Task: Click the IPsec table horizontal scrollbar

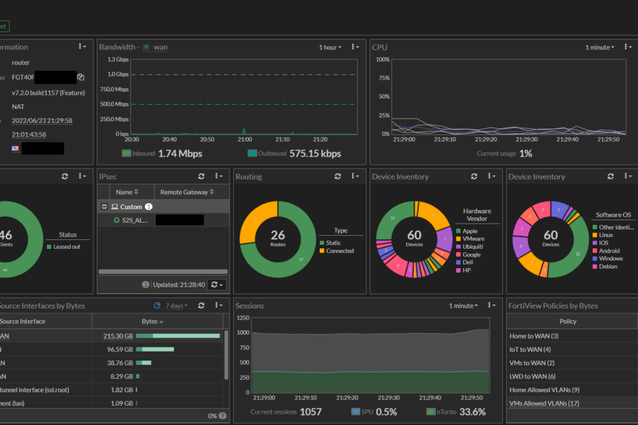Action: click(x=163, y=271)
